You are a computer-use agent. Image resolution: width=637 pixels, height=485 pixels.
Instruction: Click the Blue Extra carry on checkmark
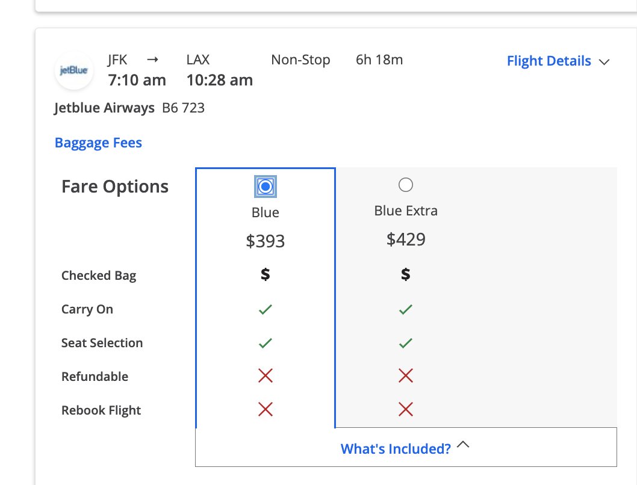(x=406, y=309)
